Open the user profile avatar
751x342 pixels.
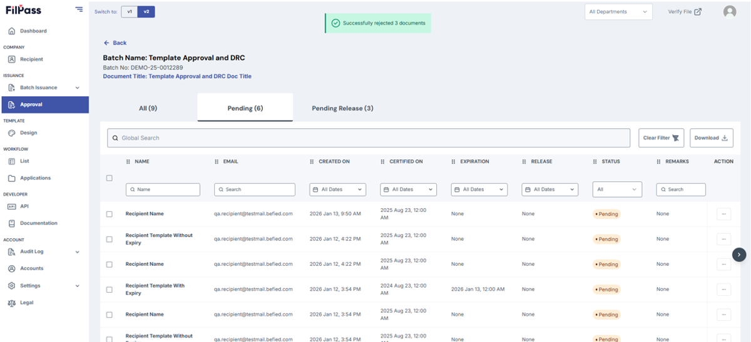point(730,12)
